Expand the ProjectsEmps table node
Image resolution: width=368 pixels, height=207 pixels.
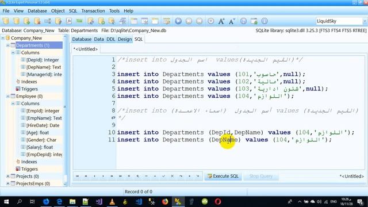point(7,183)
